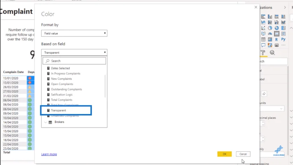Click the Total row label

tap(7, 152)
